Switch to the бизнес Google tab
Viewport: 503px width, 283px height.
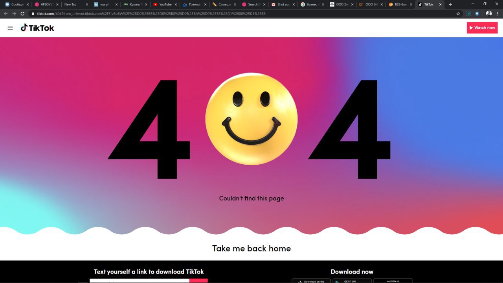pyautogui.click(x=312, y=4)
